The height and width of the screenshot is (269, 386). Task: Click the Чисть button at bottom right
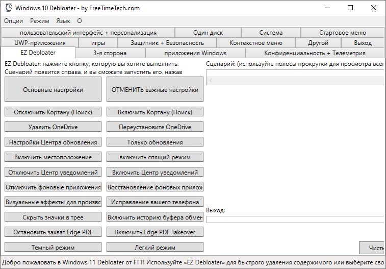372,248
